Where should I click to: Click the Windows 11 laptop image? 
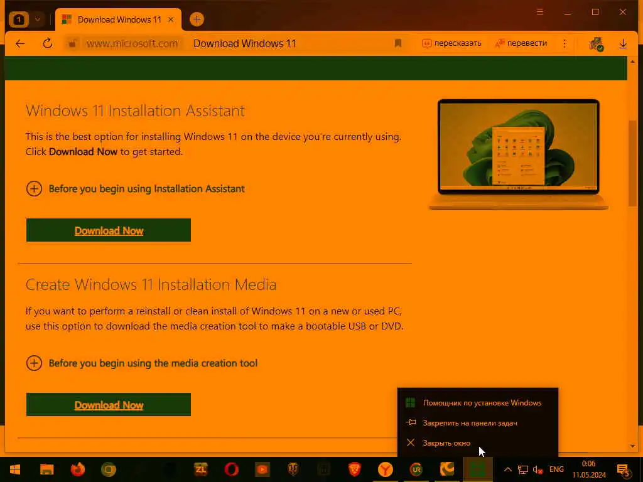pos(518,154)
